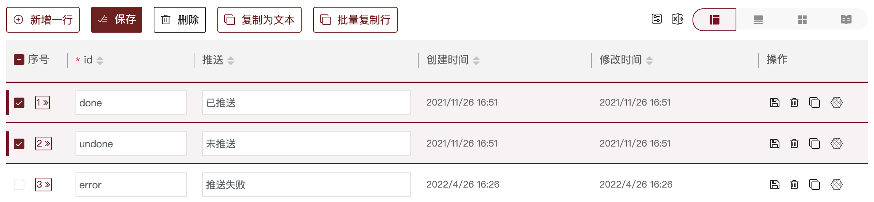The image size is (874, 202).
Task: Click trash icon in the undone row
Action: [x=794, y=144]
